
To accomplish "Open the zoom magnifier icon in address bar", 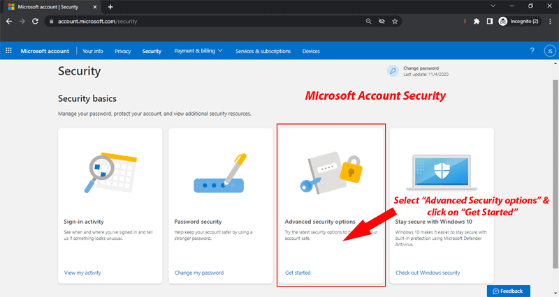I will pyautogui.click(x=369, y=22).
